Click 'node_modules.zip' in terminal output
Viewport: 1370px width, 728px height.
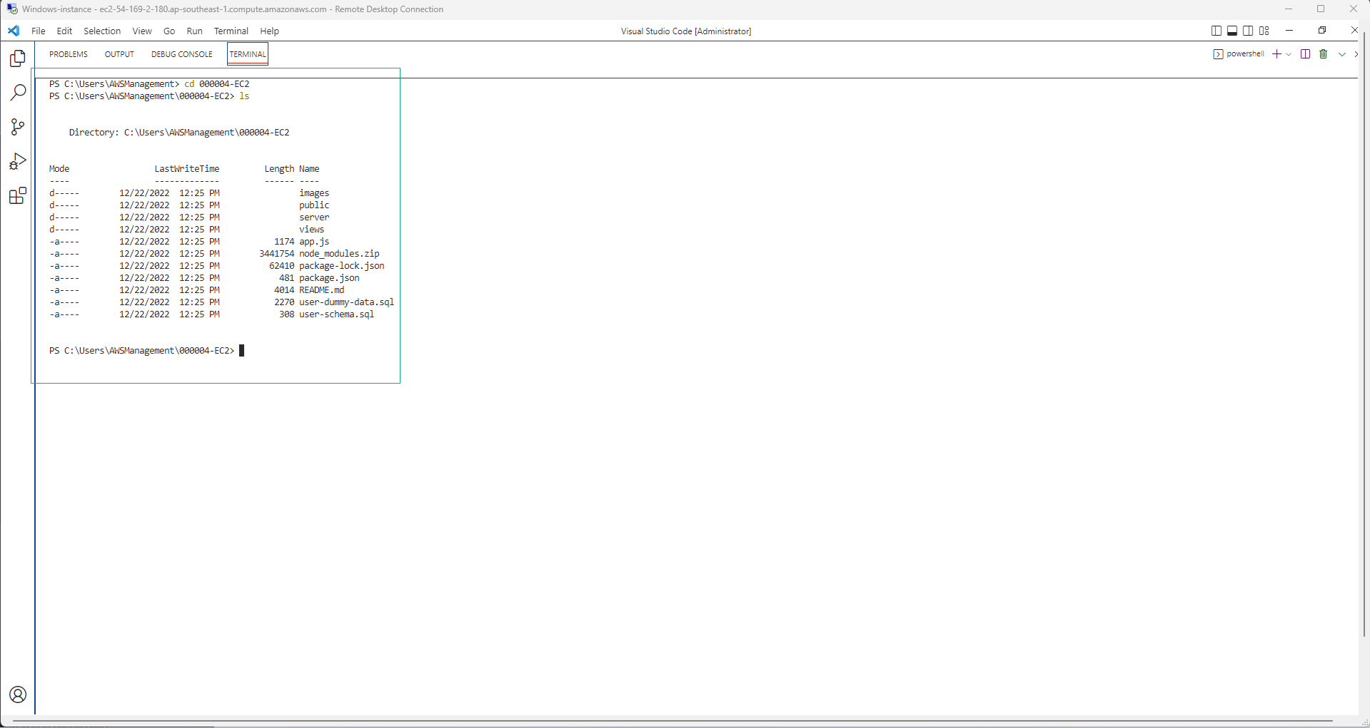339,254
